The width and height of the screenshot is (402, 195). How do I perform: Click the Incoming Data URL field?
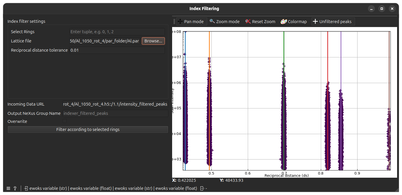pos(116,104)
